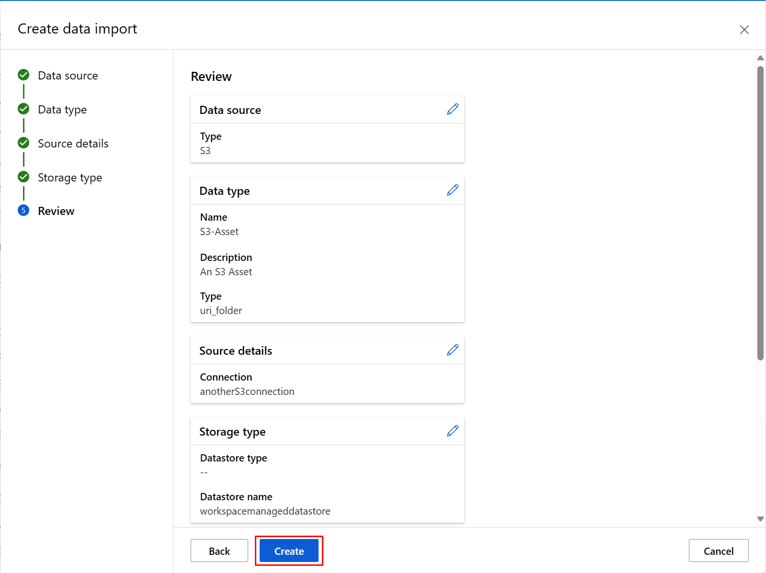Click the blue Create button

click(x=289, y=551)
